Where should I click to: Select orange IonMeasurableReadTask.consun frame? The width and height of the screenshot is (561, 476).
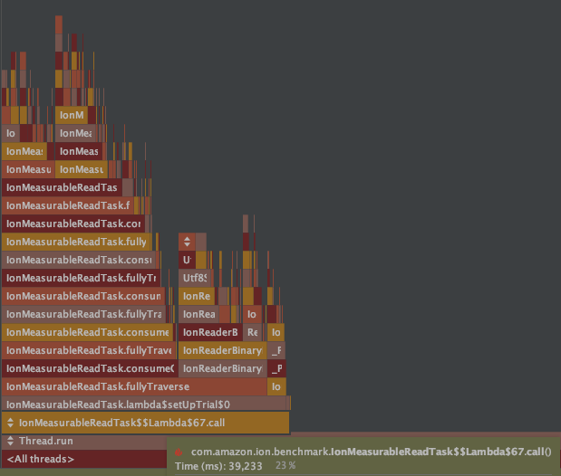coord(83,296)
